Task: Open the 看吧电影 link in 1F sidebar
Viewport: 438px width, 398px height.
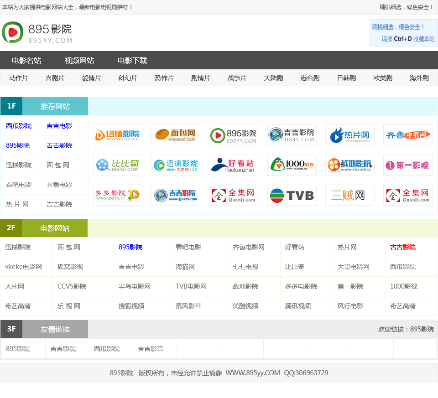Action: (x=19, y=185)
